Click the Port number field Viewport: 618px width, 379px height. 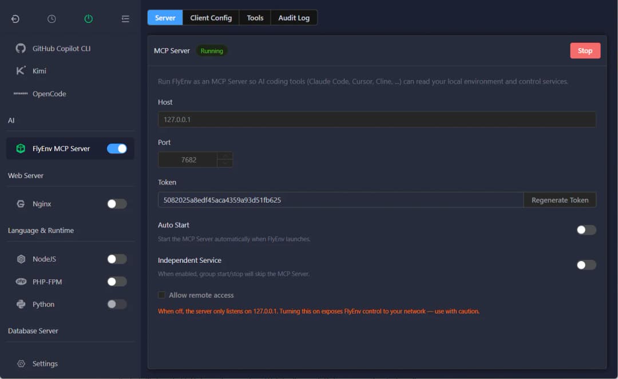point(188,160)
